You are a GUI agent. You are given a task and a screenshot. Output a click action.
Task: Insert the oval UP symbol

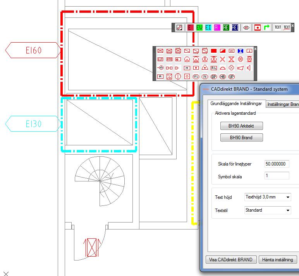click(x=232, y=77)
